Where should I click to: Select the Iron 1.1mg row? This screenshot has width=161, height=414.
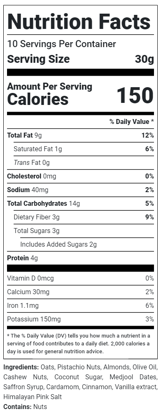pos(80,306)
